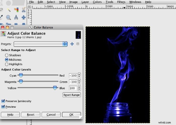Open the presets menu arrow button

pyautogui.click(x=78, y=44)
